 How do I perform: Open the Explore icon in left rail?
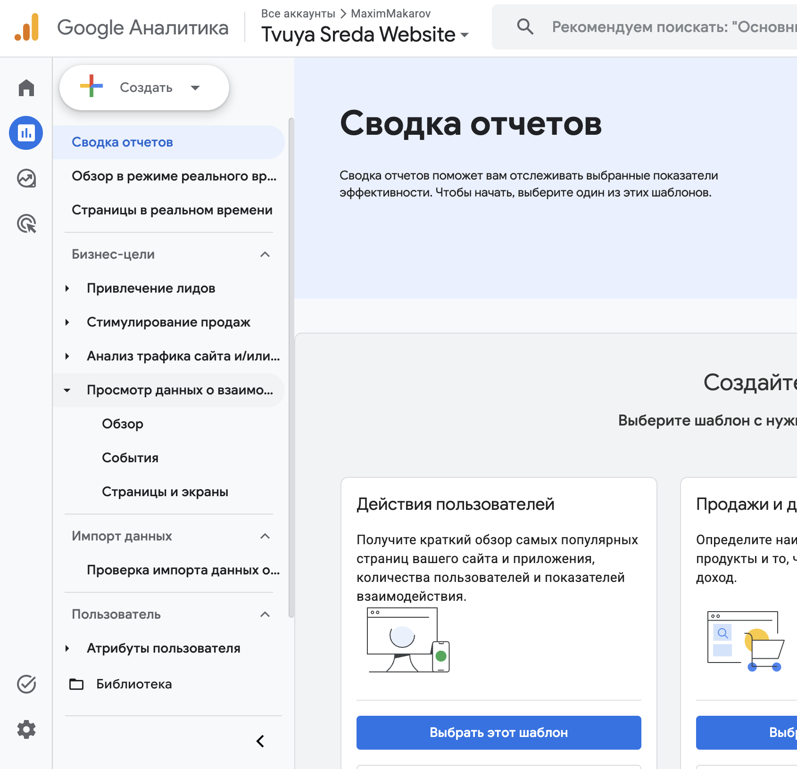[26, 178]
